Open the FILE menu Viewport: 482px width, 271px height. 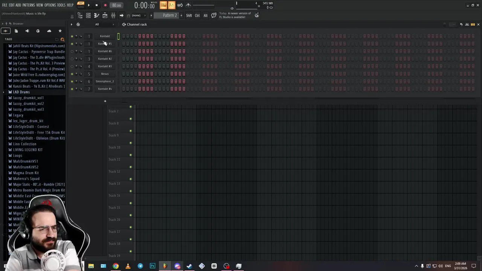click(5, 5)
